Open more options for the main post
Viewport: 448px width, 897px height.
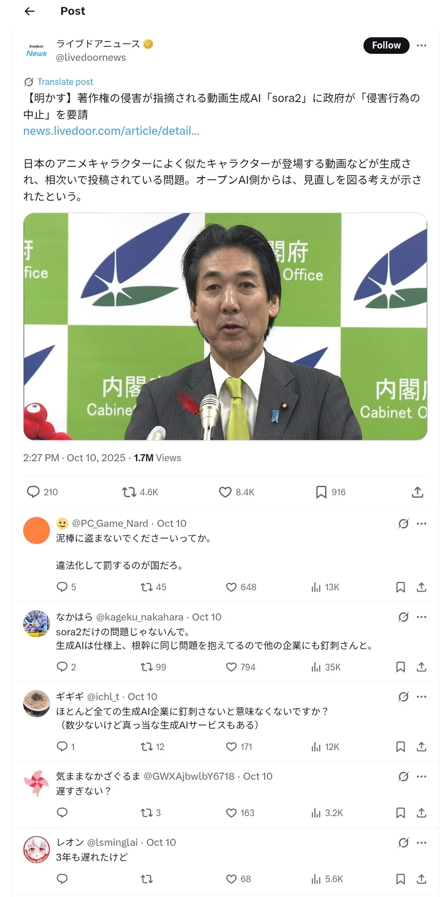(421, 45)
